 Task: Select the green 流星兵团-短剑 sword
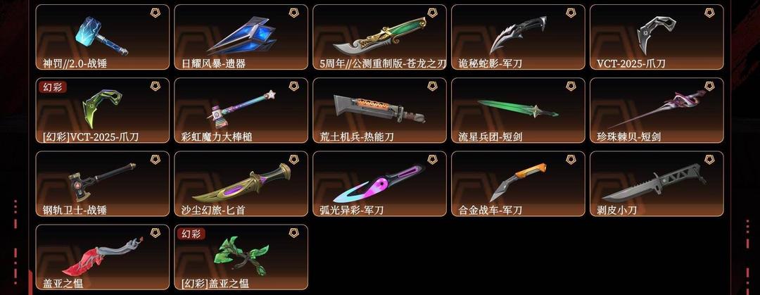pyautogui.click(x=518, y=111)
